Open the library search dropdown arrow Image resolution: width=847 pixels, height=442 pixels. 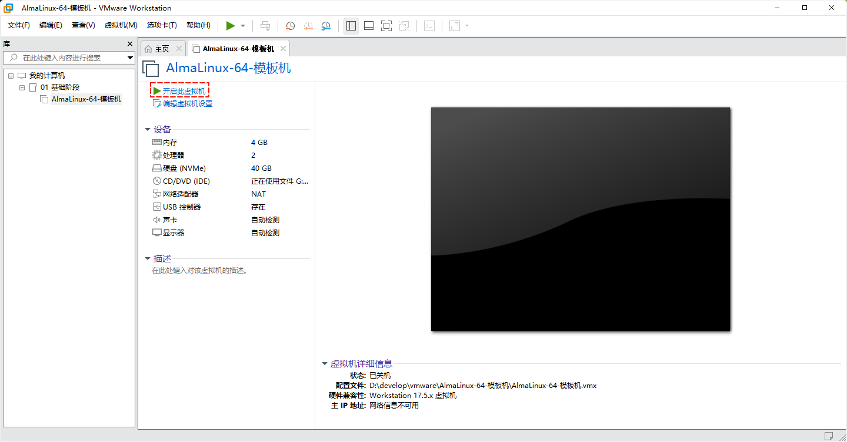click(130, 58)
